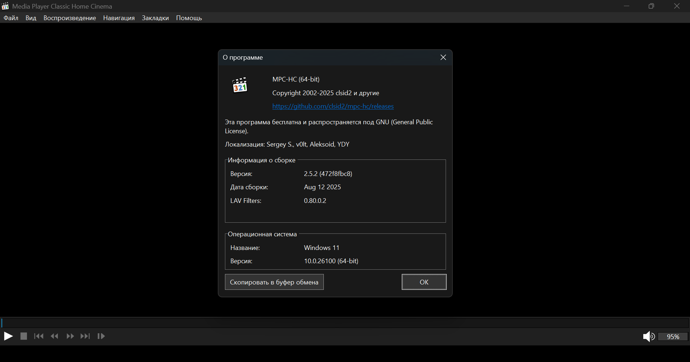Skip to previous file button
690x362 pixels.
[39, 336]
